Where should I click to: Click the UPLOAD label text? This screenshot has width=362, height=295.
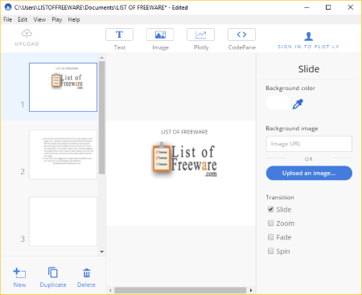tap(27, 43)
